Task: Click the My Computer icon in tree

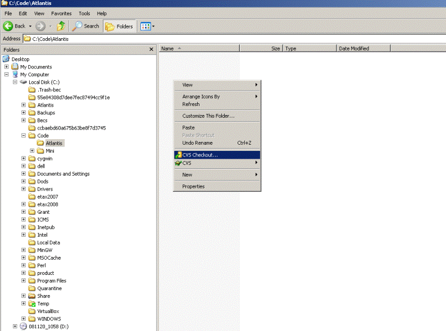Action: (x=15, y=74)
